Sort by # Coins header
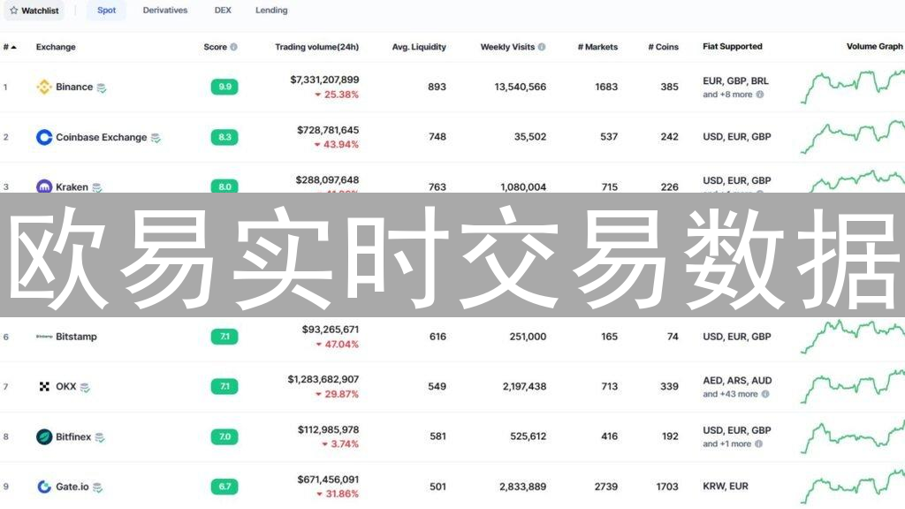Viewport: 905px width, 509px height. 663,47
